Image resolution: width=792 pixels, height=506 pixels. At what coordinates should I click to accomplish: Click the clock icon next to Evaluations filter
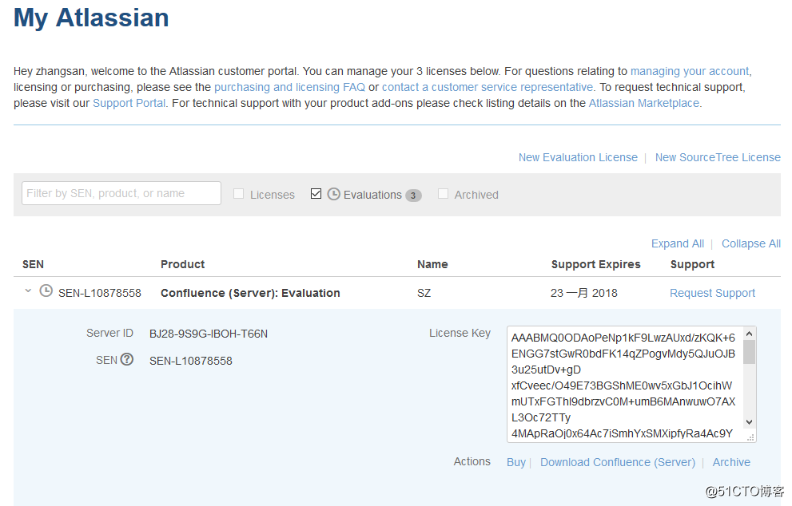pyautogui.click(x=333, y=194)
